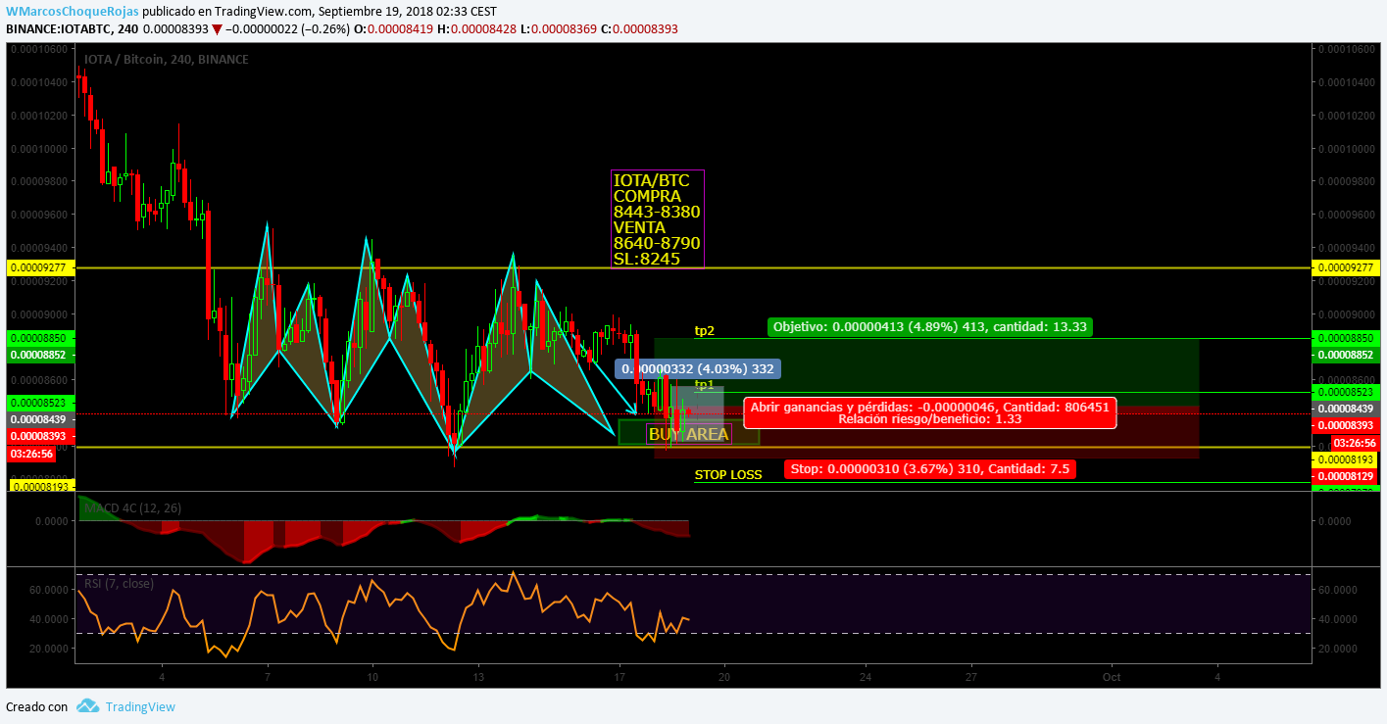Screen dimensions: 1387x724
Task: Select the tp1 text label
Action: coord(705,384)
